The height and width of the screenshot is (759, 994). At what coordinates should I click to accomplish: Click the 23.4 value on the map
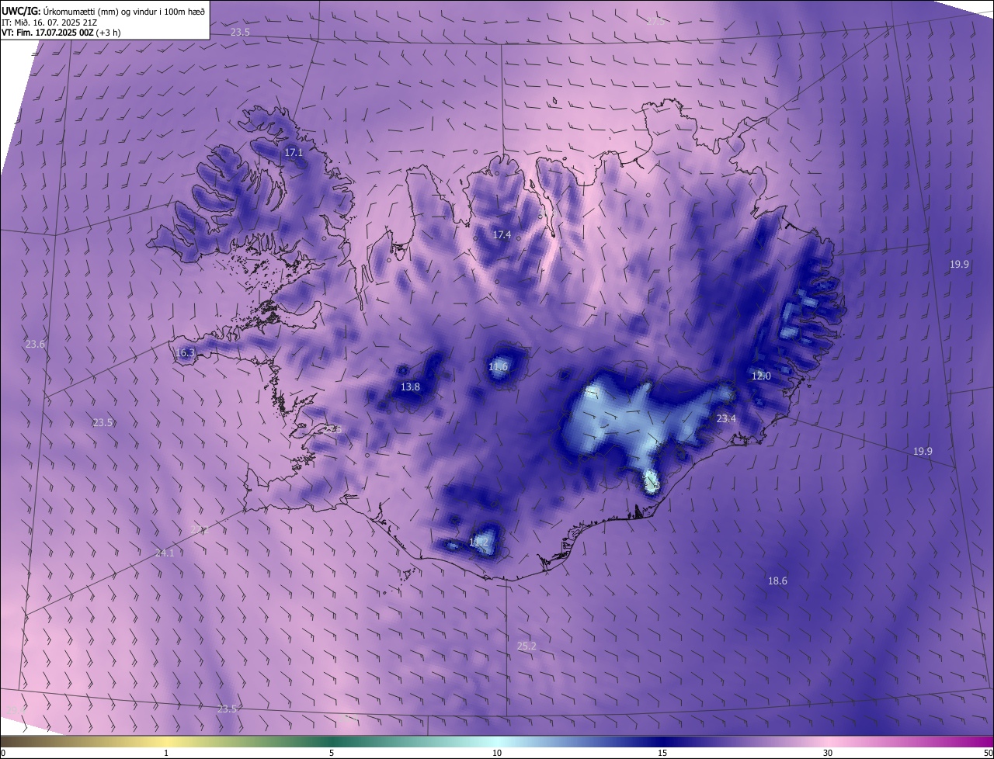click(726, 418)
